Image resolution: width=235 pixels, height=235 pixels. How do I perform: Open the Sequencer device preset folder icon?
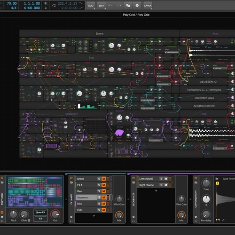point(133,182)
